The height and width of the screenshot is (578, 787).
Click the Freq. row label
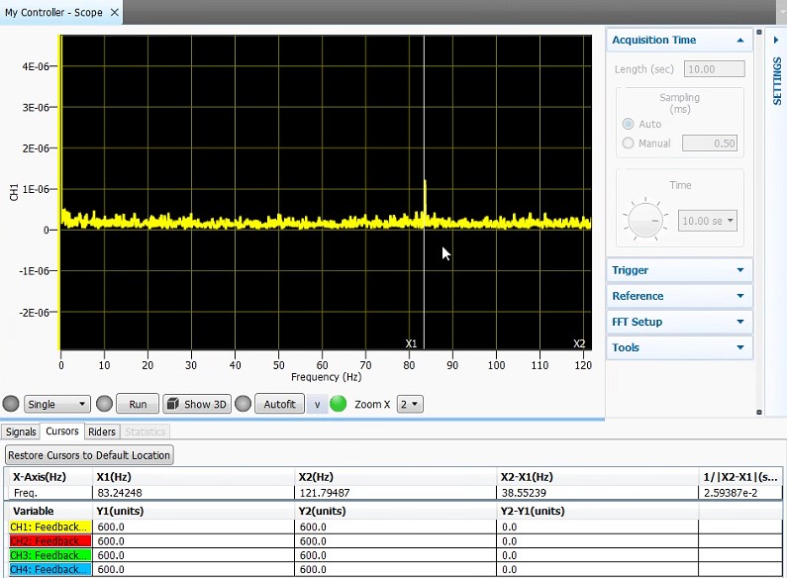26,493
